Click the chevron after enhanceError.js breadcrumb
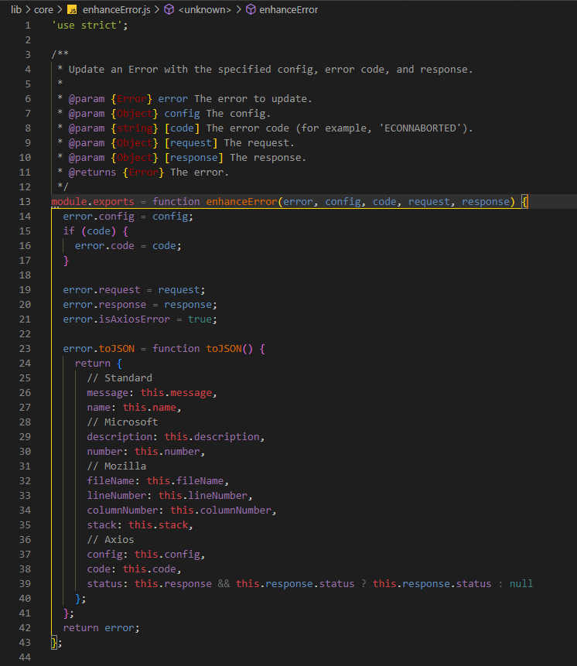This screenshot has width=577, height=666. coord(158,10)
